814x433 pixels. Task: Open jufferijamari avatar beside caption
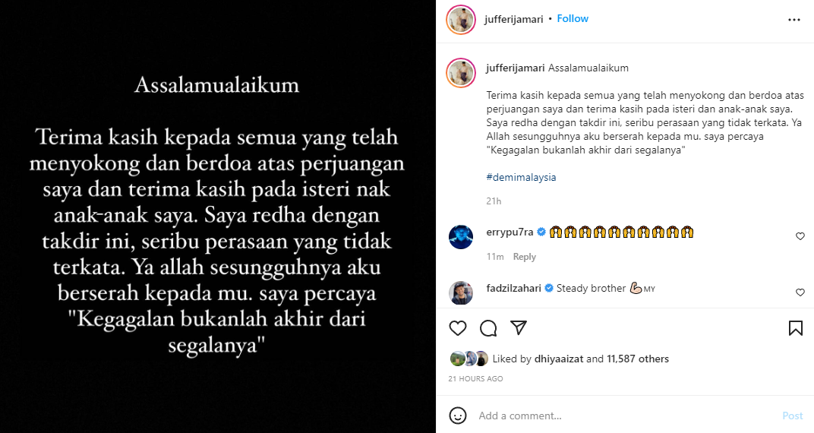tap(460, 73)
